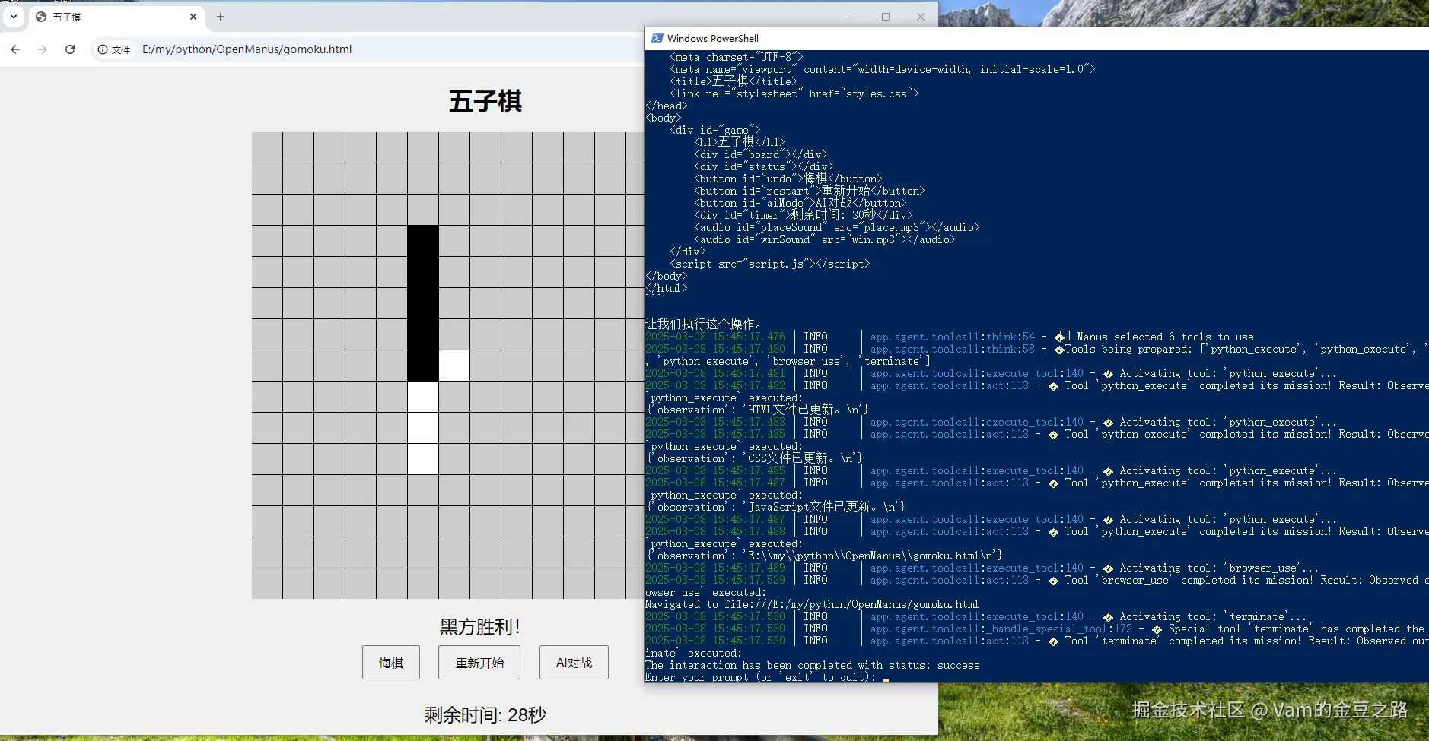
Task: Minimize the browser window
Action: [x=851, y=17]
